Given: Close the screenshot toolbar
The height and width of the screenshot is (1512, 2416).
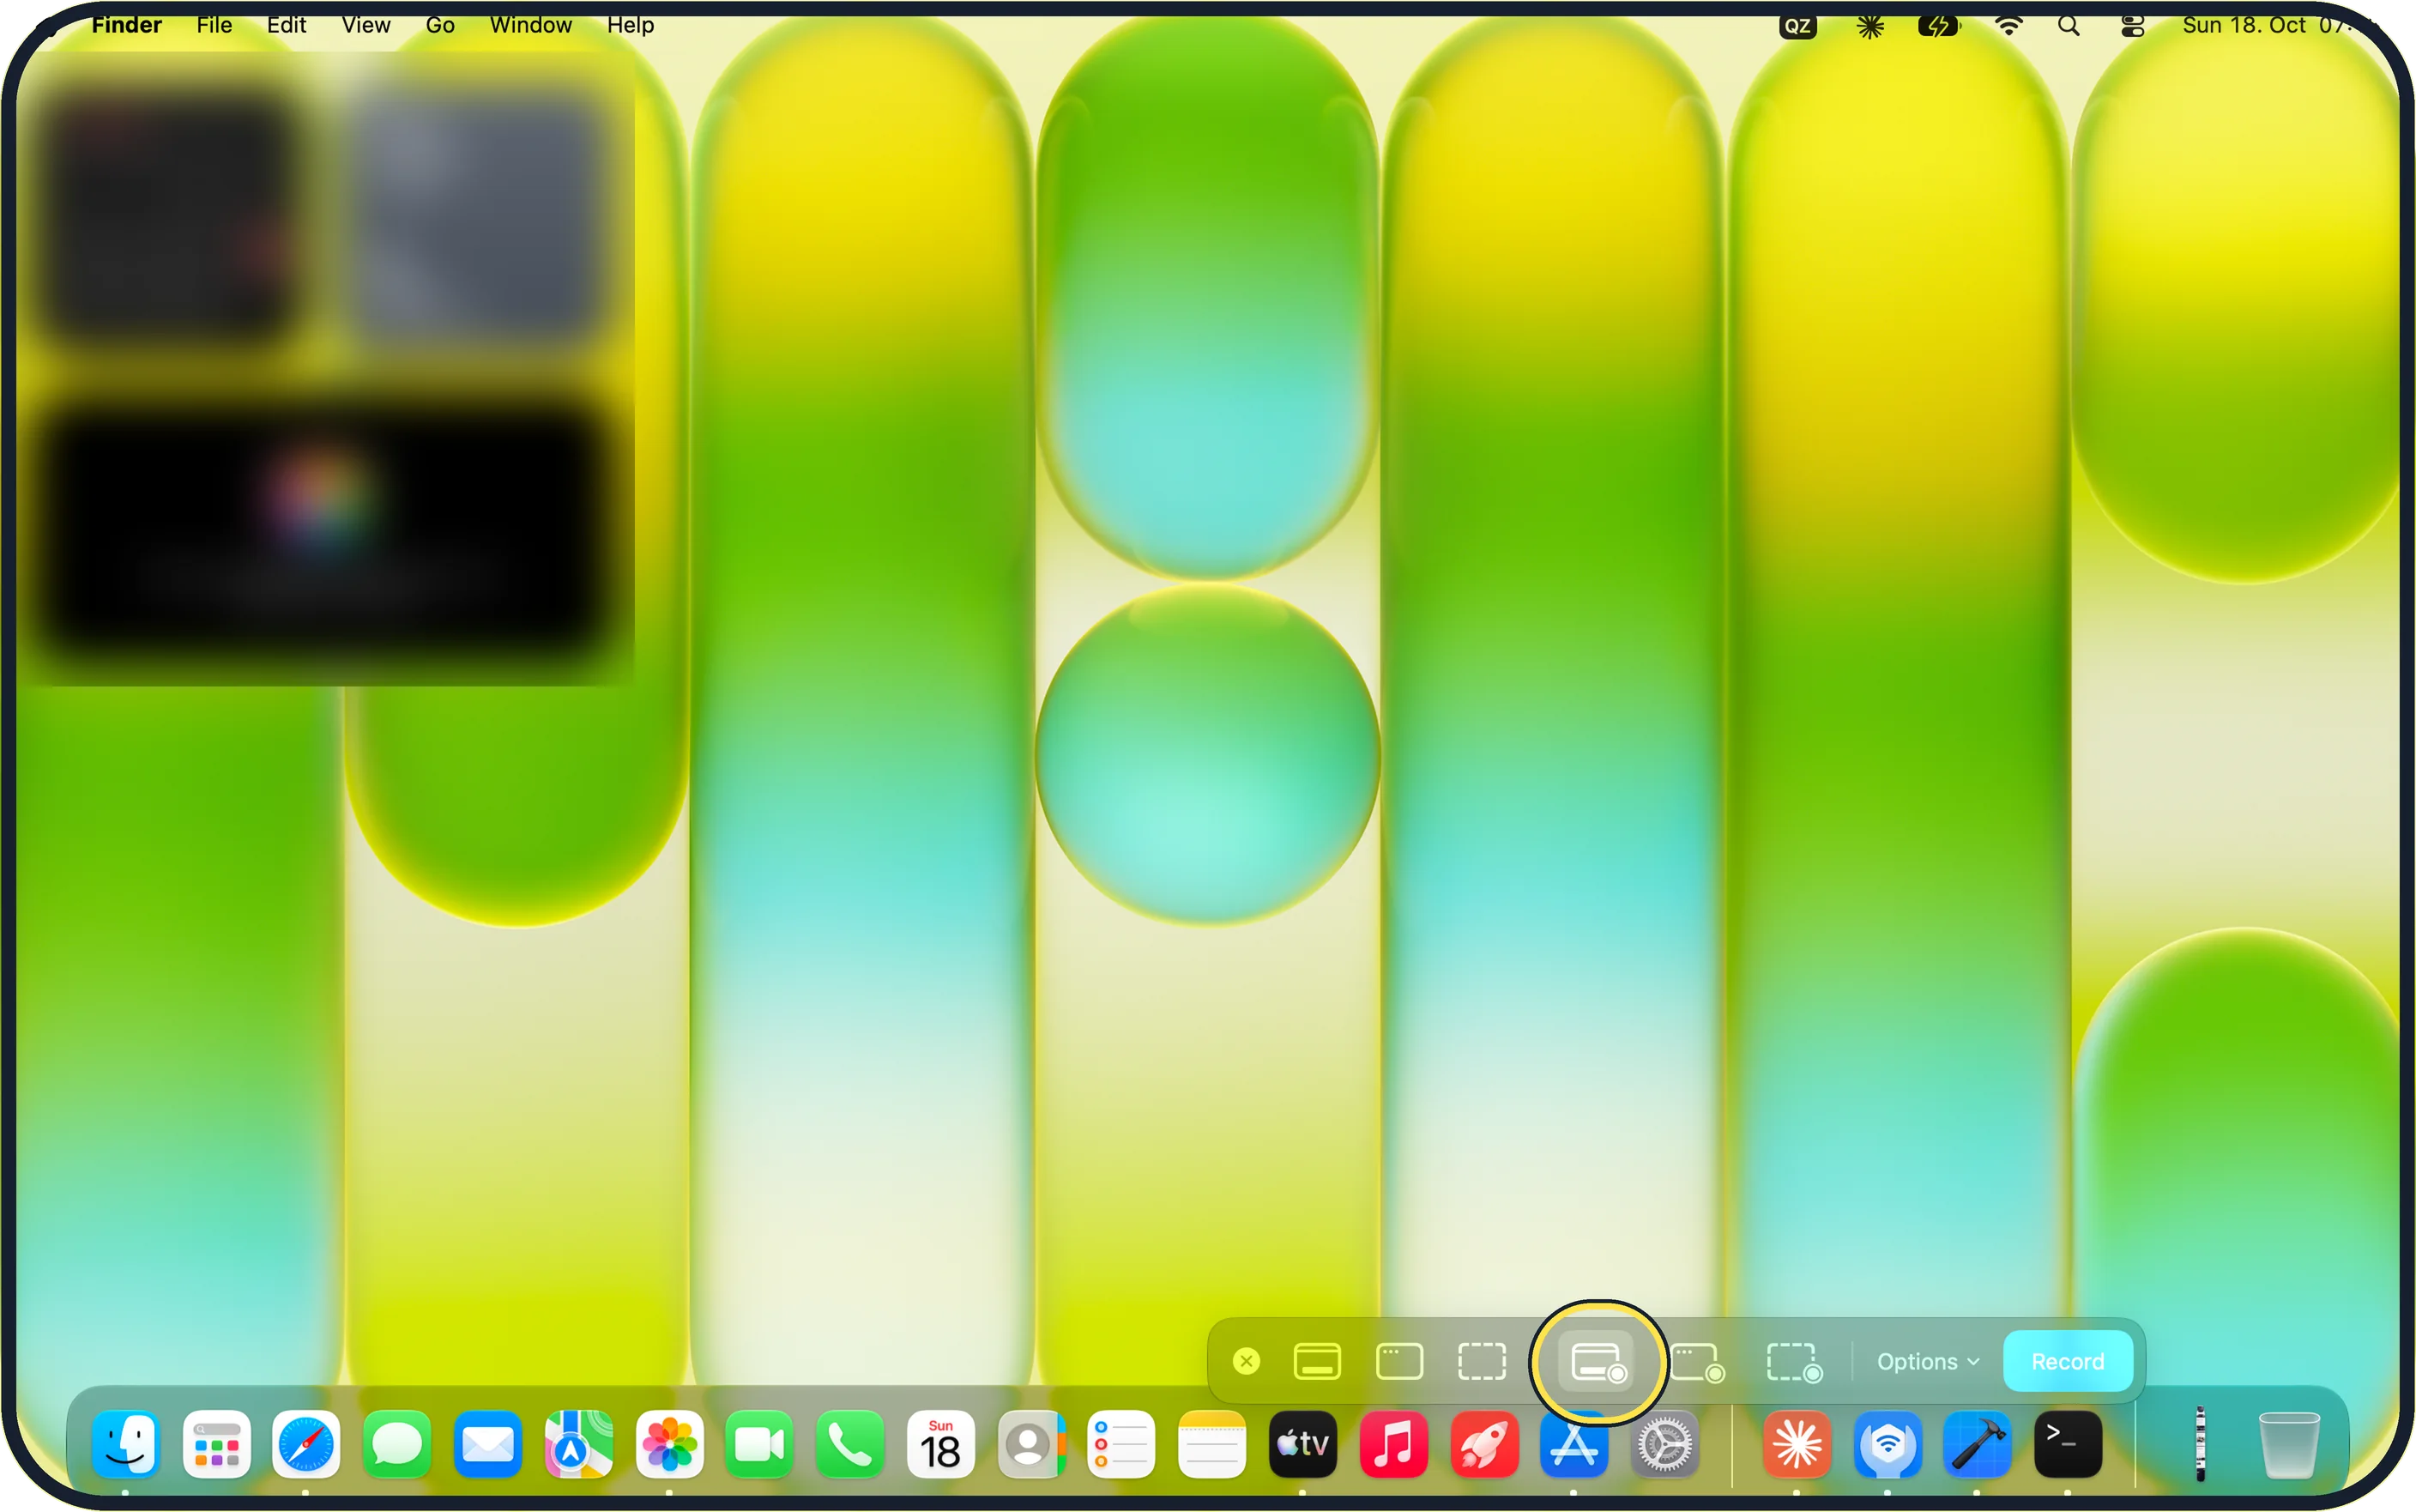Looking at the screenshot, I should pos(1246,1361).
